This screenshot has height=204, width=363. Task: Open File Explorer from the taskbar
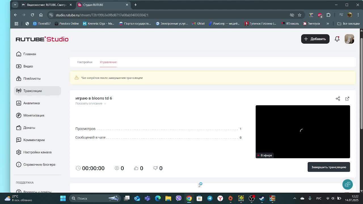point(168,198)
